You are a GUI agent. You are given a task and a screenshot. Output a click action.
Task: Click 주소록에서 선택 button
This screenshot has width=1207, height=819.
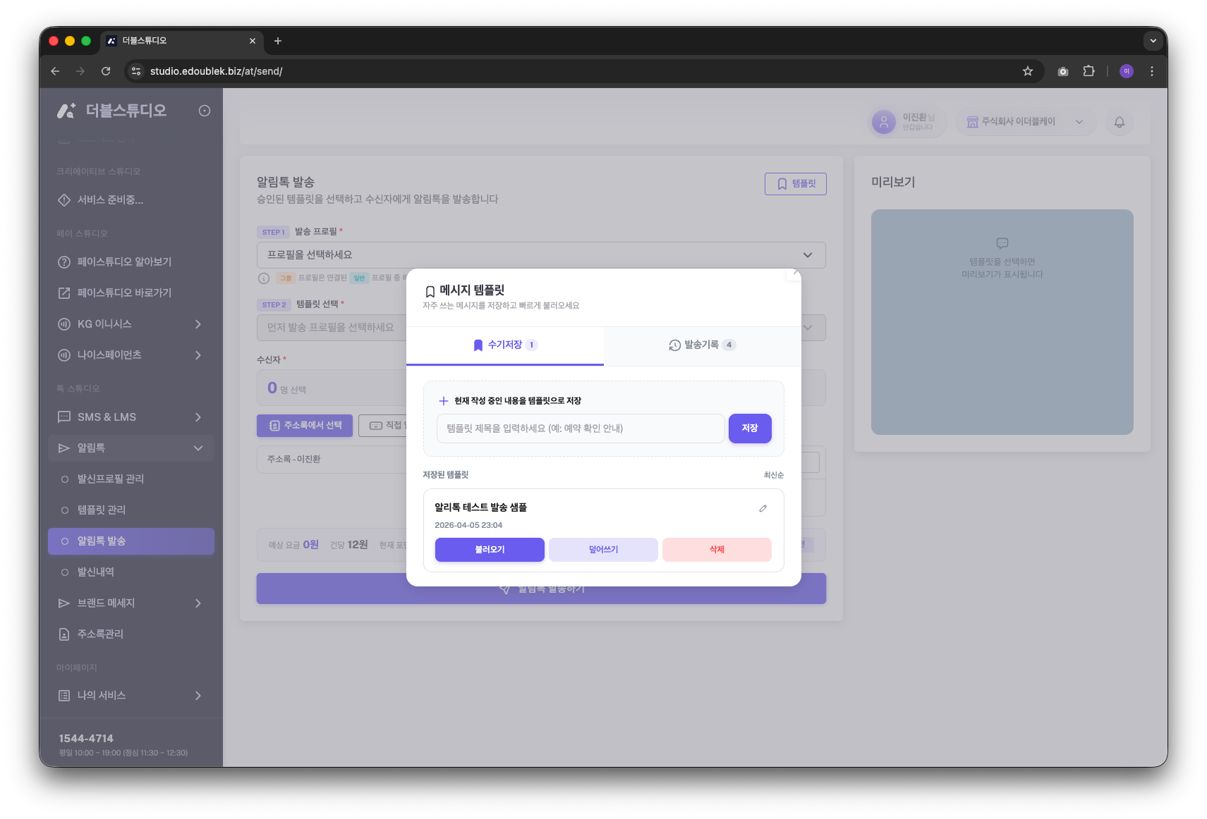[305, 426]
